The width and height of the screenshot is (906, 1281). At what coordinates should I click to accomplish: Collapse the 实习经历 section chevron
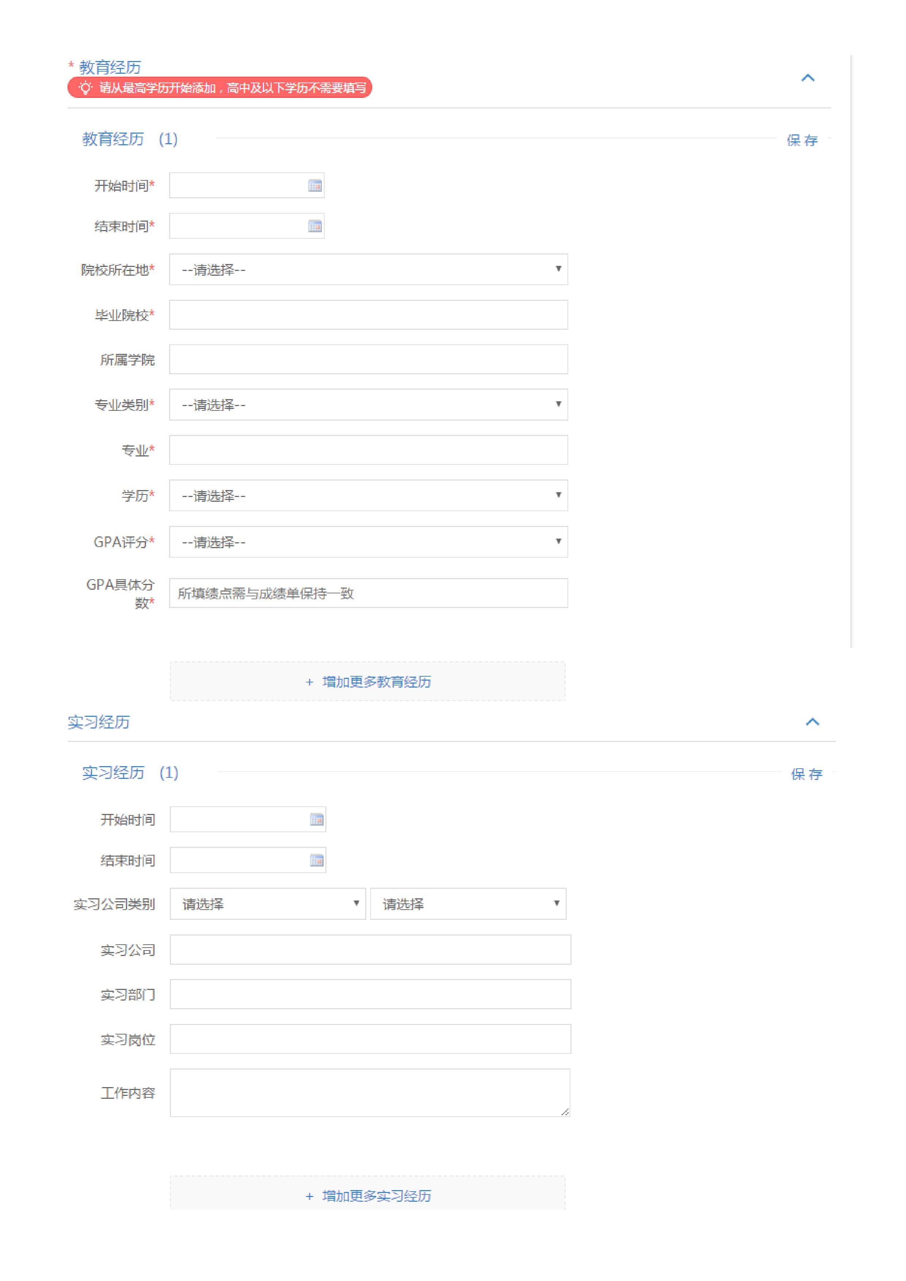[812, 722]
